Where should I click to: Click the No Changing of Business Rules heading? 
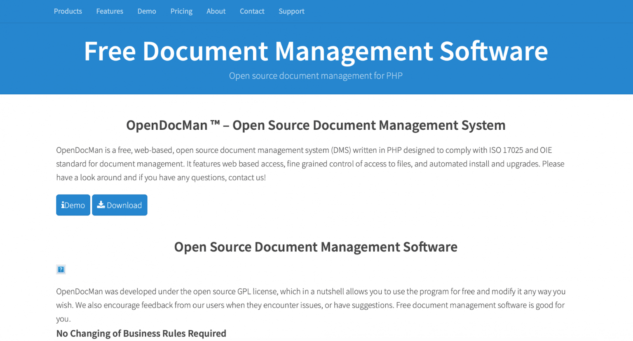[141, 333]
